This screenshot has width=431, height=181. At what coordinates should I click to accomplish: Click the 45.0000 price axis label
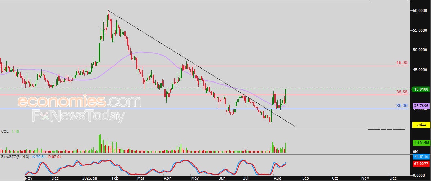tap(420, 70)
